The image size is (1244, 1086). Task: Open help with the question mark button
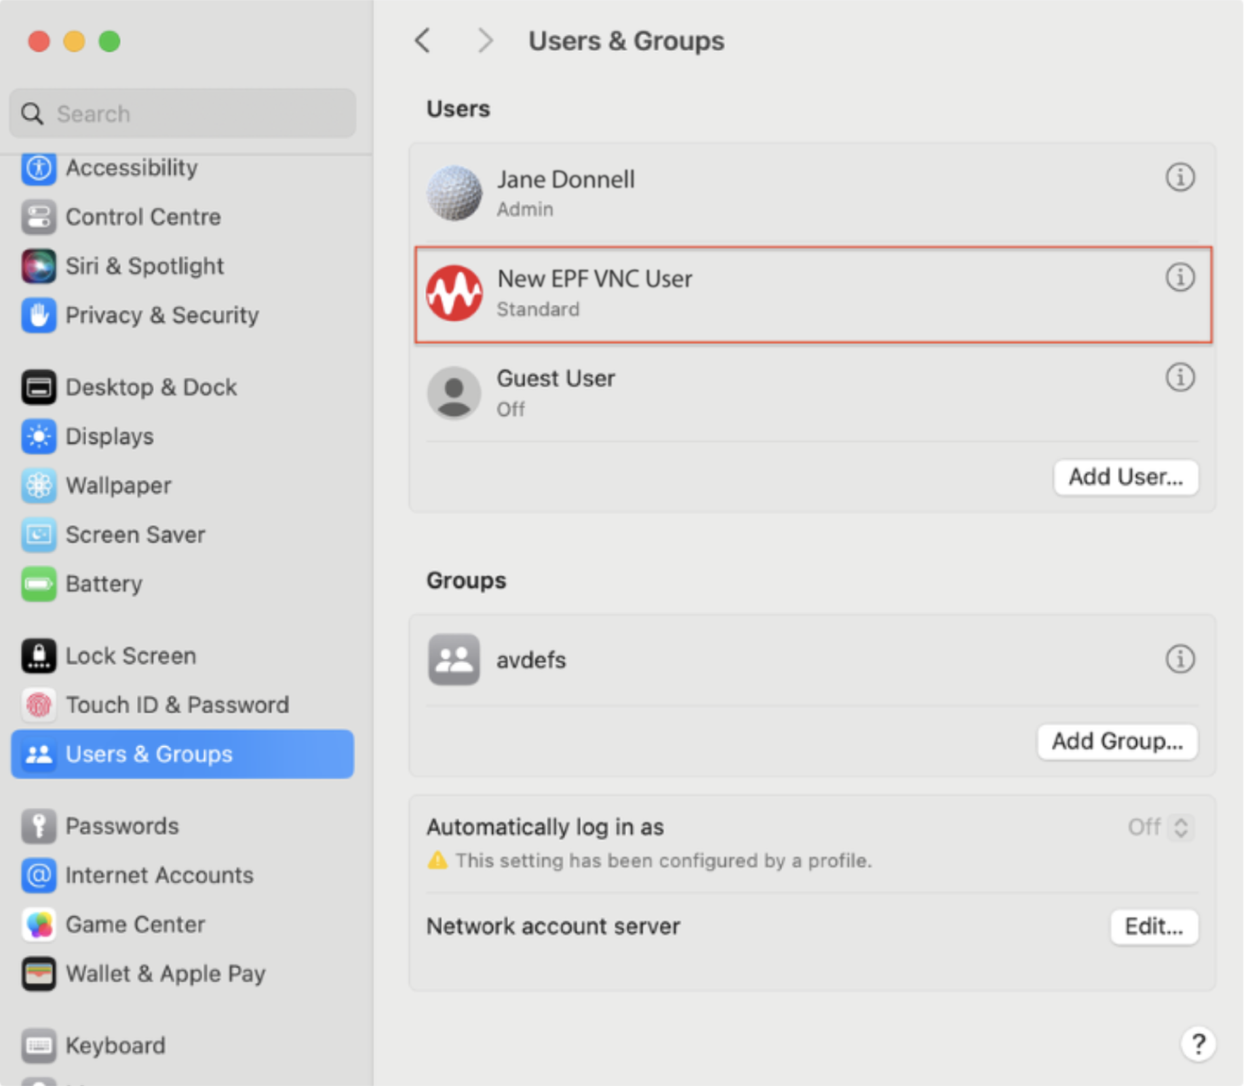[1199, 1044]
